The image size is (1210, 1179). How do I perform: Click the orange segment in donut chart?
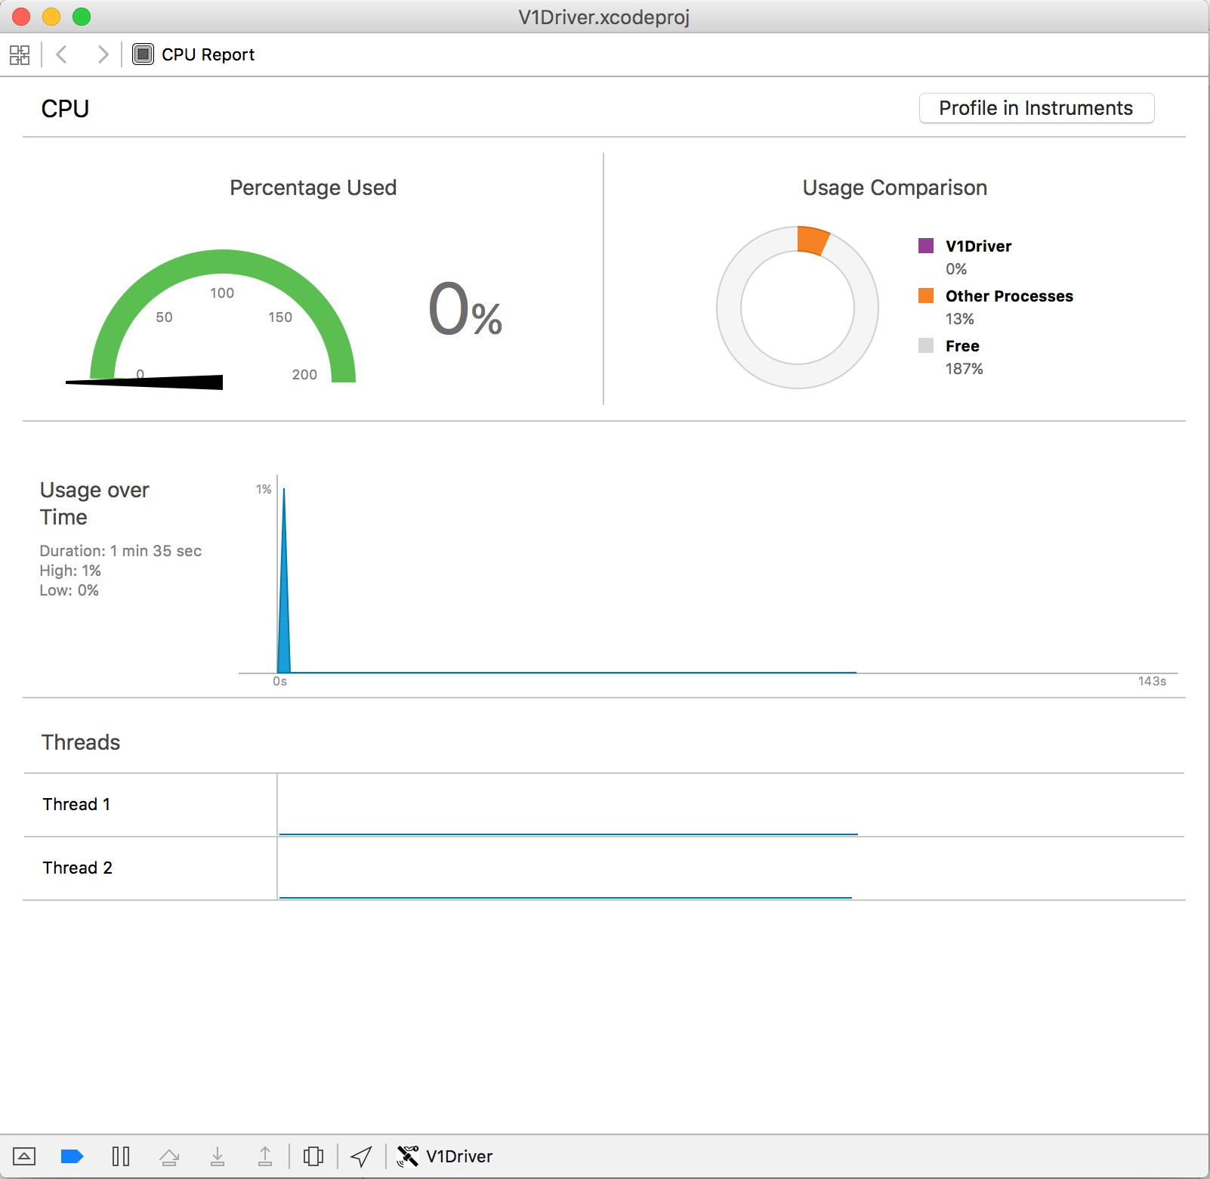tap(813, 241)
